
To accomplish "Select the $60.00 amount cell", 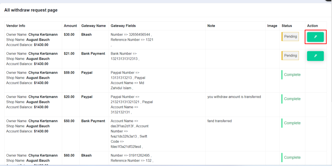I will (69, 155).
